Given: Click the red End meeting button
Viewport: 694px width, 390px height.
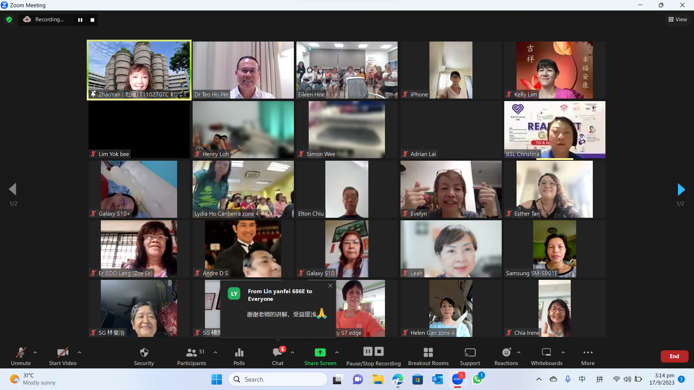Looking at the screenshot, I should click(x=674, y=356).
